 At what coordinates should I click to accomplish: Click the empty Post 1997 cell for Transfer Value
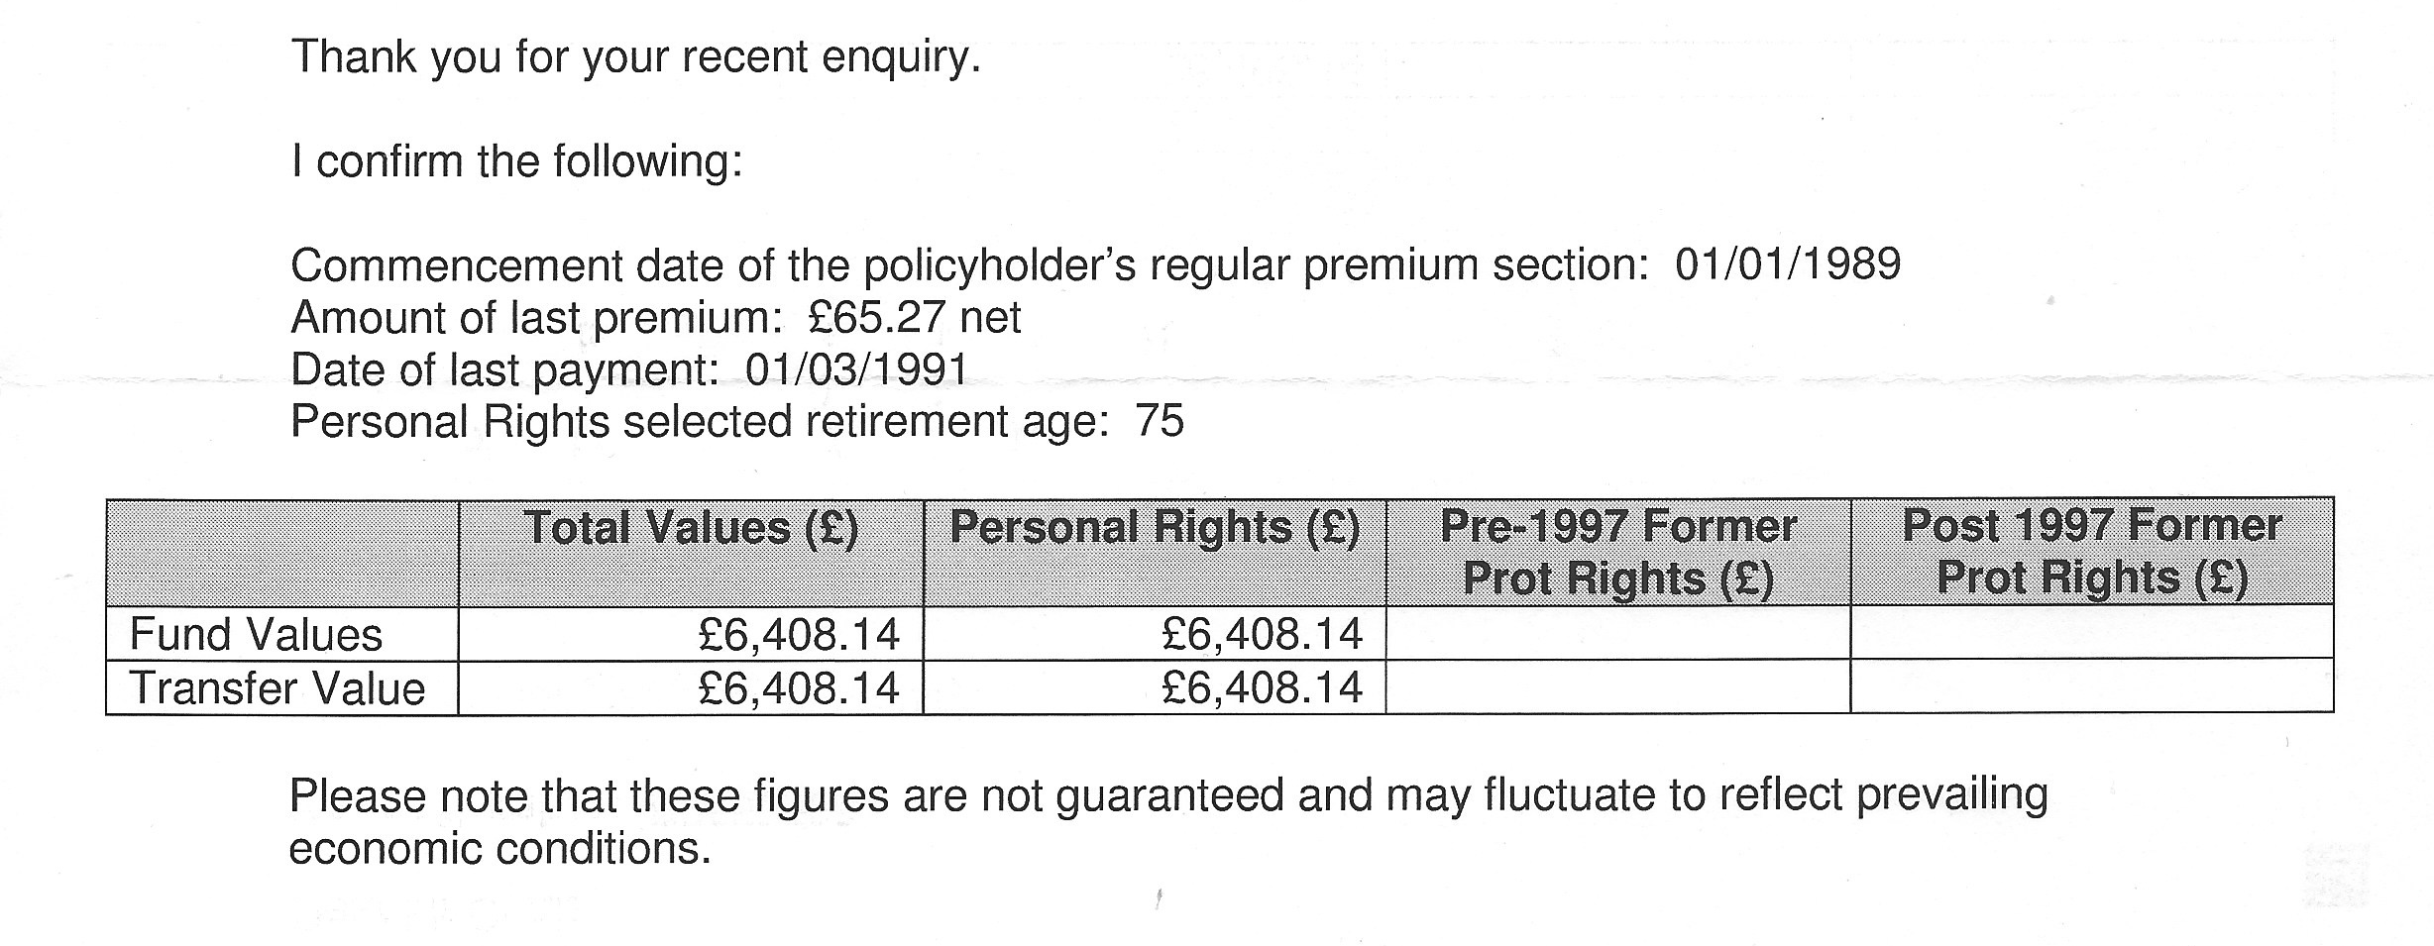pos(2091,687)
